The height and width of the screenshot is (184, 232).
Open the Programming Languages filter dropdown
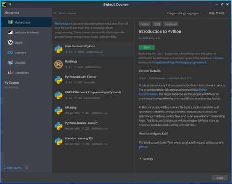184,13
